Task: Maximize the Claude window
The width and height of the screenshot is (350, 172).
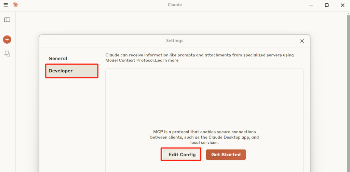Action: [x=326, y=5]
